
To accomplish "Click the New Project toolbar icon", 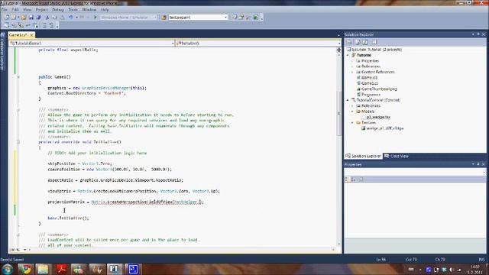I will click(x=7, y=18).
